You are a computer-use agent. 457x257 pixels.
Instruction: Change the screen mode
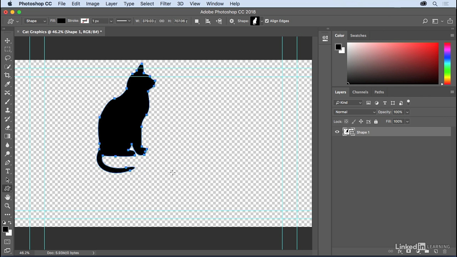pos(7,251)
